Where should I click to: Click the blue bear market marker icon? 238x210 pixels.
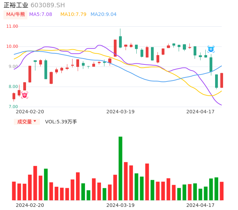211,49
